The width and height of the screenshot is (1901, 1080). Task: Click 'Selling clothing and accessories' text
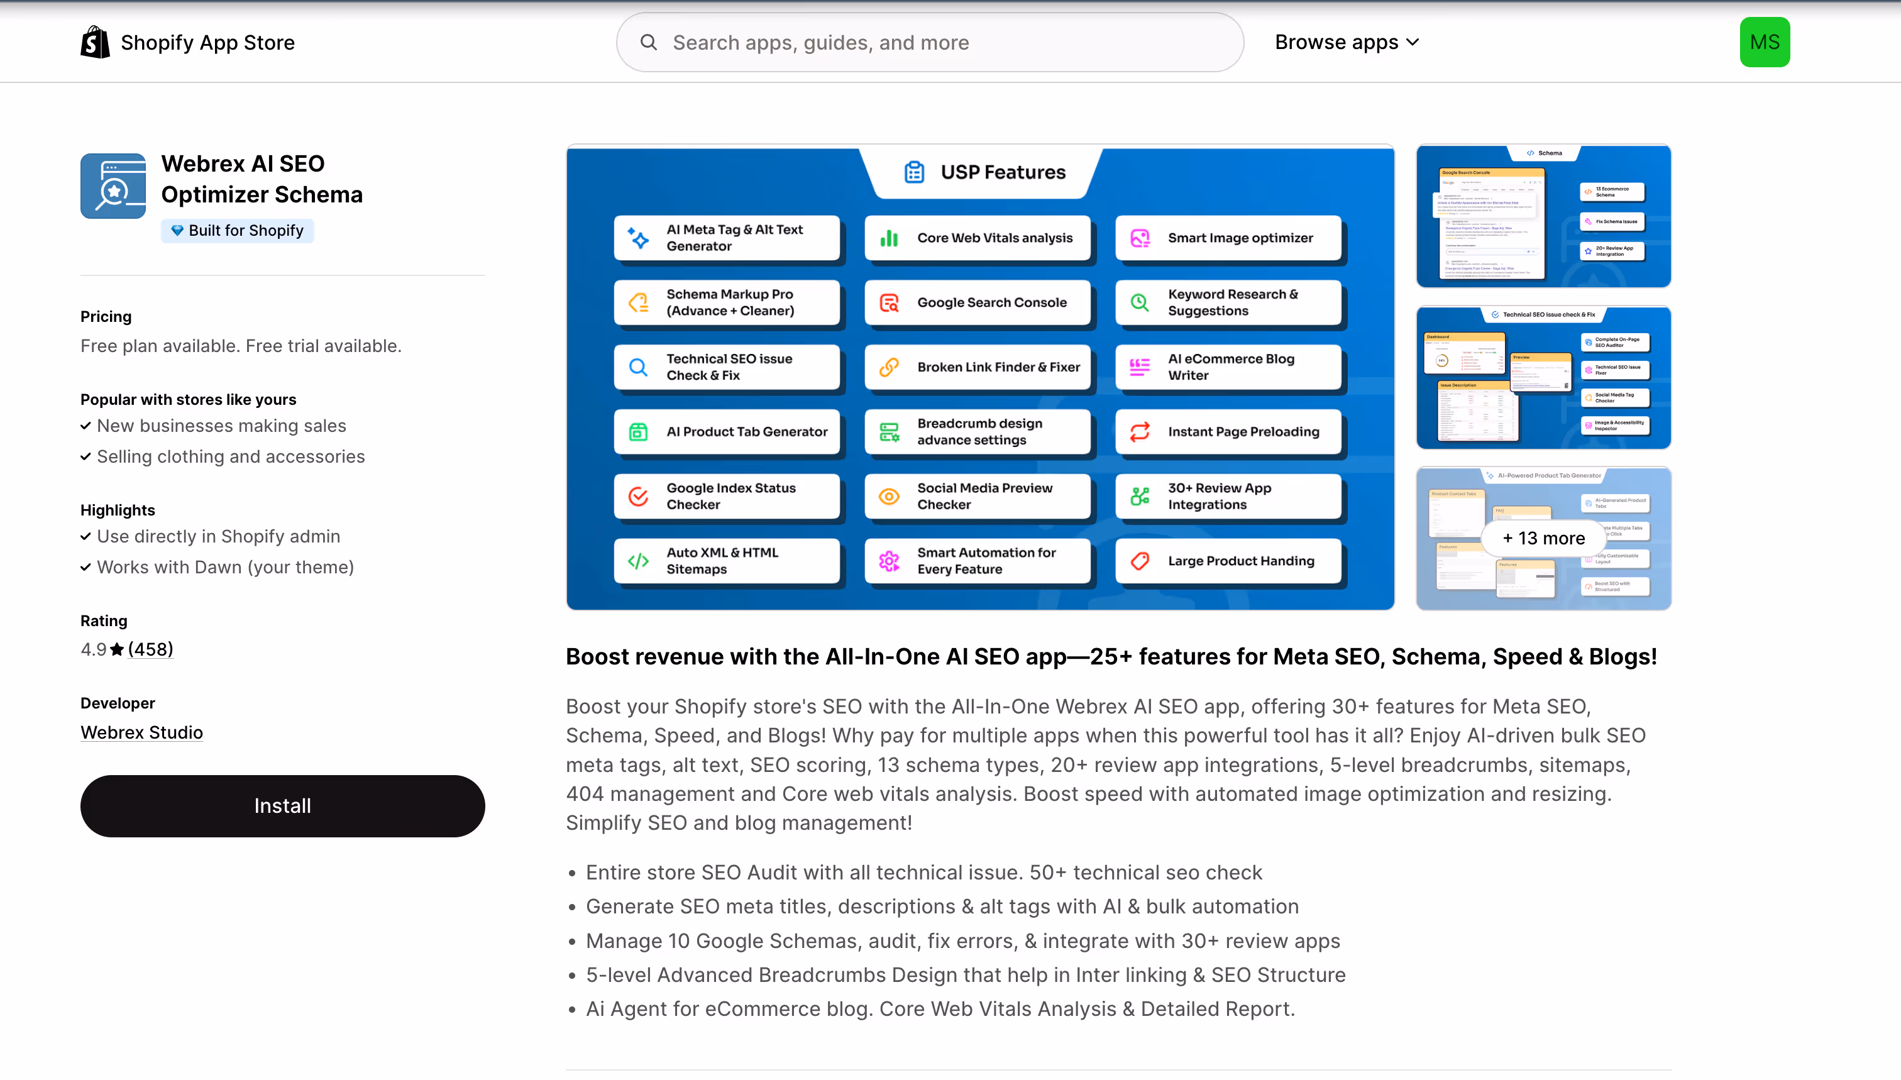231,457
